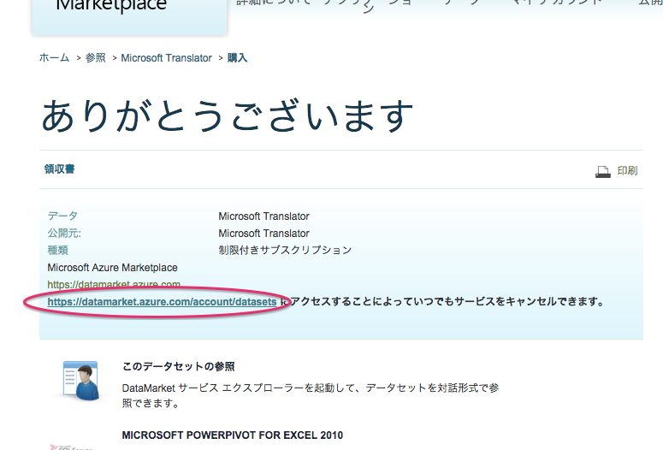The width and height of the screenshot is (663, 450).
Task: Click the 印刷 print link
Action: [627, 170]
